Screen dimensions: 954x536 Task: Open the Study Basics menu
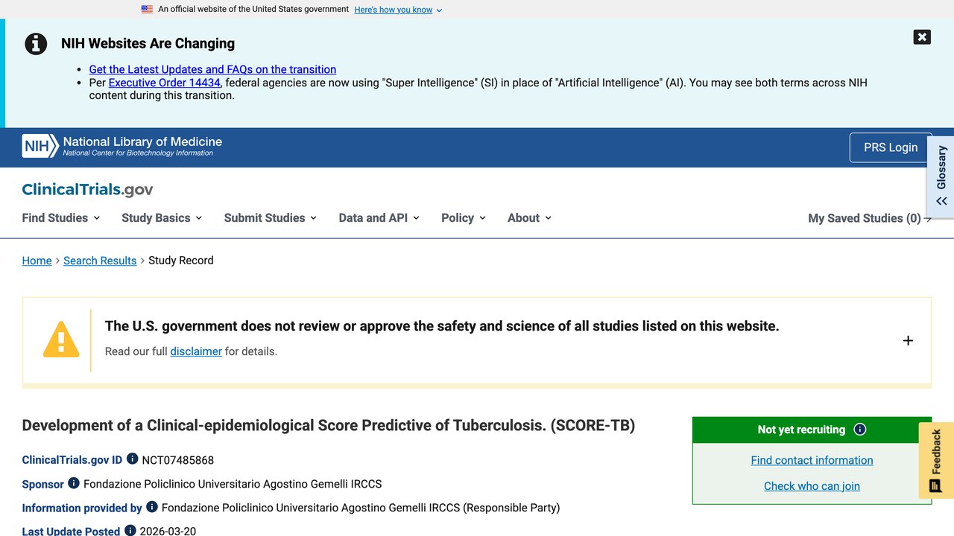[x=162, y=218]
